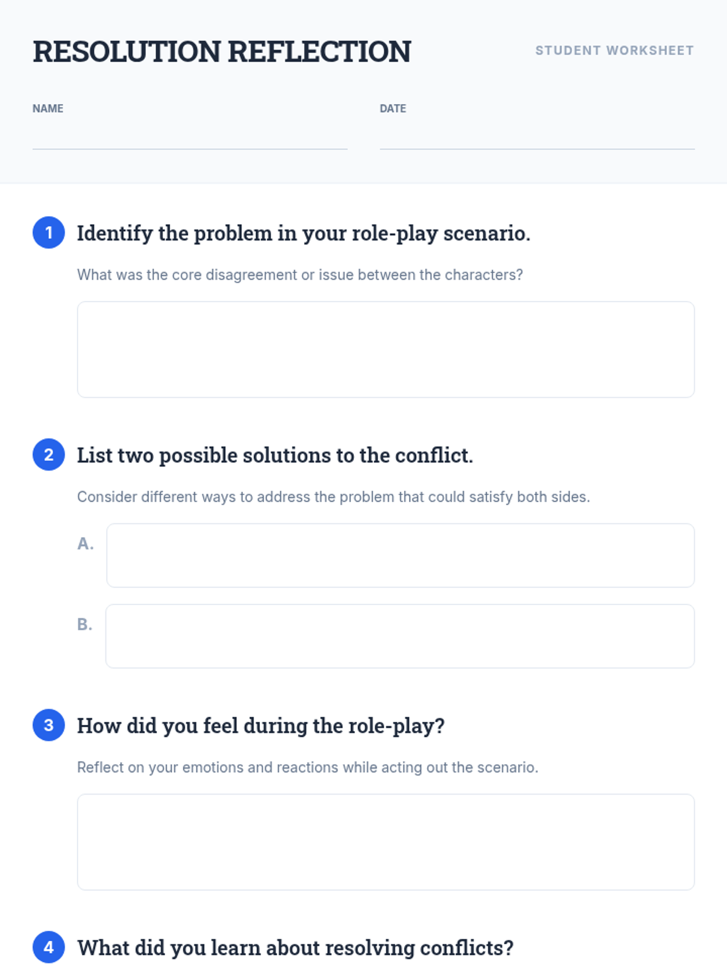Click the 'How did you feel' heading
Image resolution: width=727 pixels, height=969 pixels.
click(261, 726)
